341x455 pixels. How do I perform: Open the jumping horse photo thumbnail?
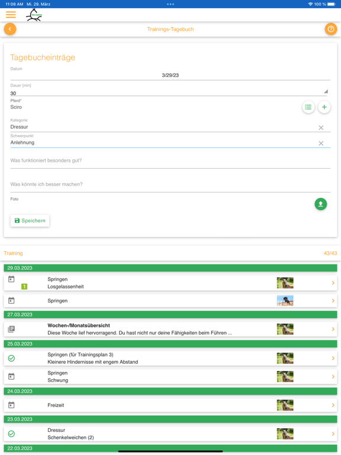pyautogui.click(x=285, y=301)
